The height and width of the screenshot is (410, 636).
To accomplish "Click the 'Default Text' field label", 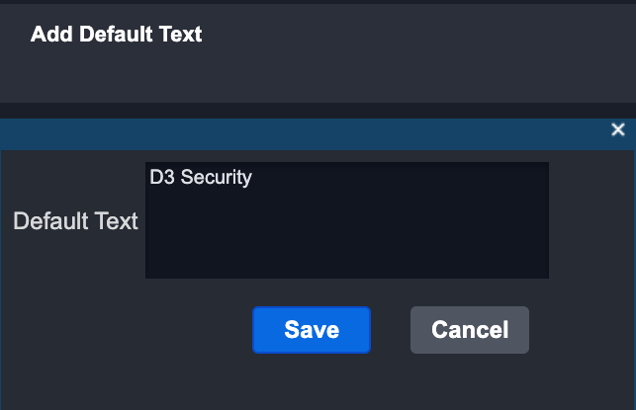I will [75, 221].
